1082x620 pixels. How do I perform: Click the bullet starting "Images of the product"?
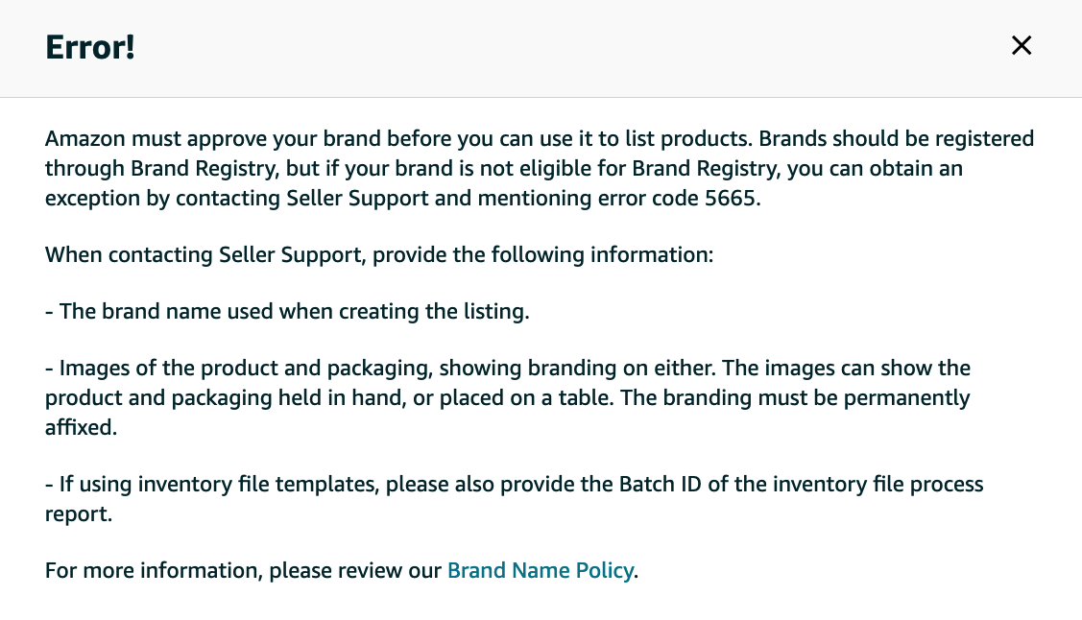coord(508,398)
